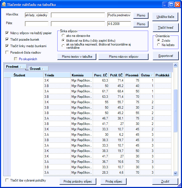Sort by Písomná column header
This screenshot has width=182, height=188.
tap(132, 75)
